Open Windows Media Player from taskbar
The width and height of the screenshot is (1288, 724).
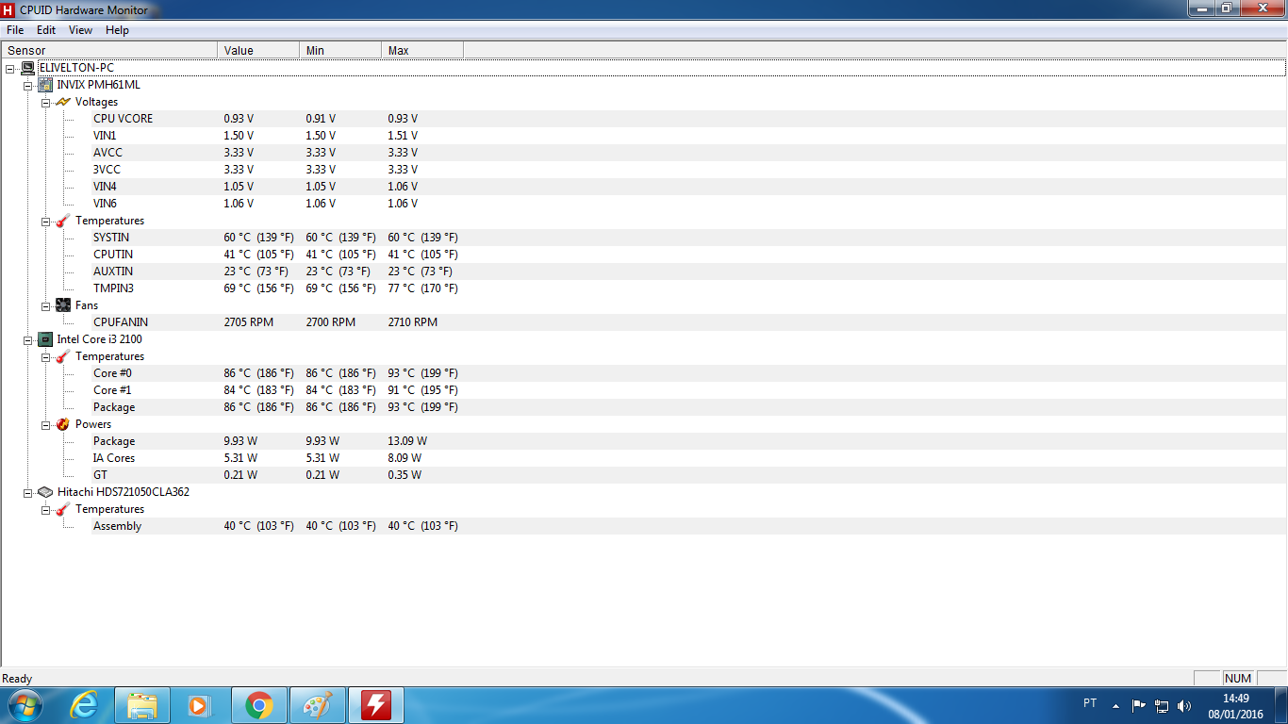pos(200,705)
